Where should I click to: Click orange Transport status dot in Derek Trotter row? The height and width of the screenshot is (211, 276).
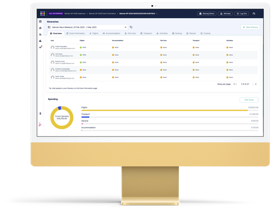pos(194,77)
